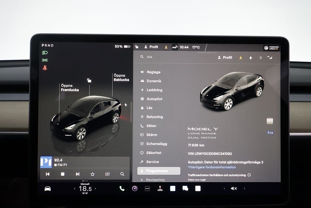Tap the Eva vehicle name

click(270, 133)
